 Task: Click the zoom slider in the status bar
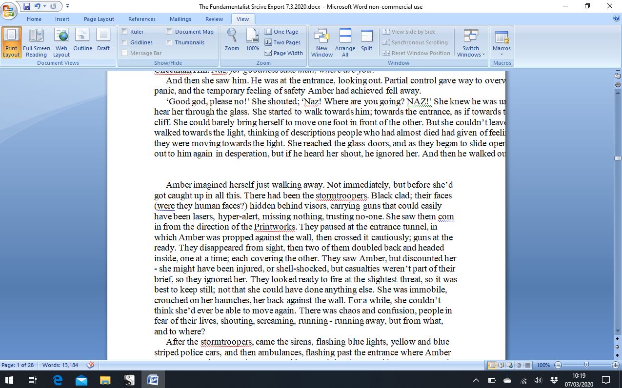tap(586, 365)
